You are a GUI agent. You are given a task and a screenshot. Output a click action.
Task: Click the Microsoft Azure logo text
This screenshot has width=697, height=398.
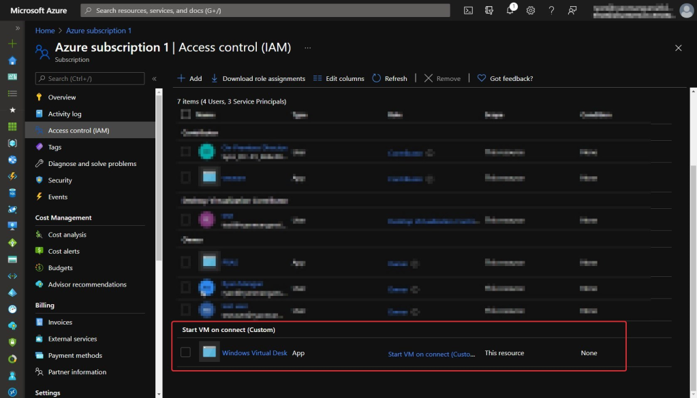pyautogui.click(x=39, y=10)
